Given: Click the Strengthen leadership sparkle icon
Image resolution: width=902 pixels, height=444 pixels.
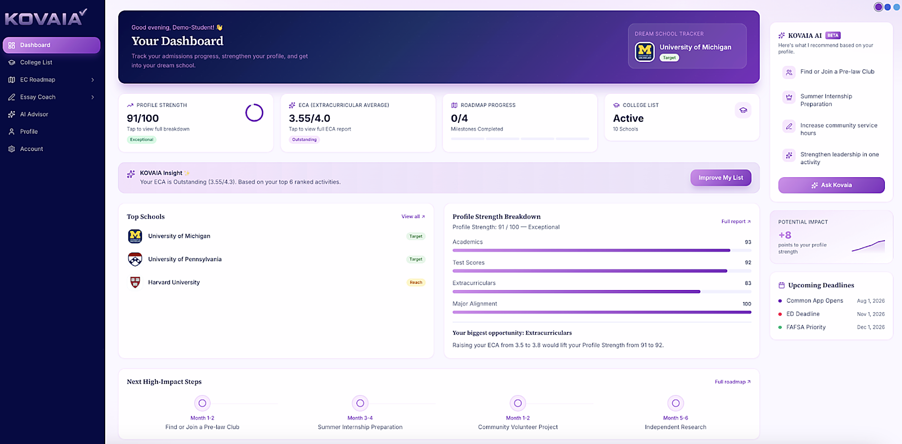Looking at the screenshot, I should pyautogui.click(x=789, y=156).
